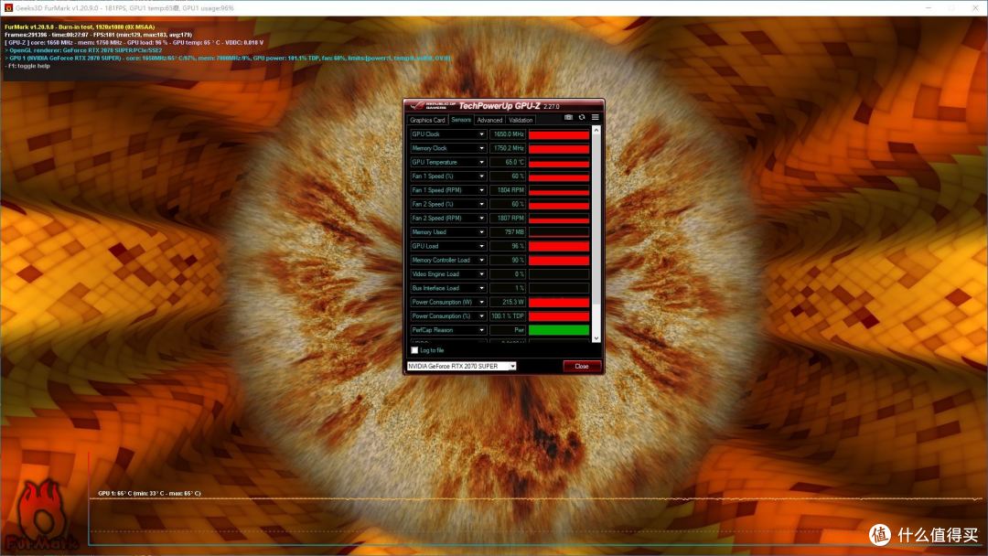The width and height of the screenshot is (988, 556).
Task: Expand the Memory Used sensor dropdown
Action: tap(481, 231)
